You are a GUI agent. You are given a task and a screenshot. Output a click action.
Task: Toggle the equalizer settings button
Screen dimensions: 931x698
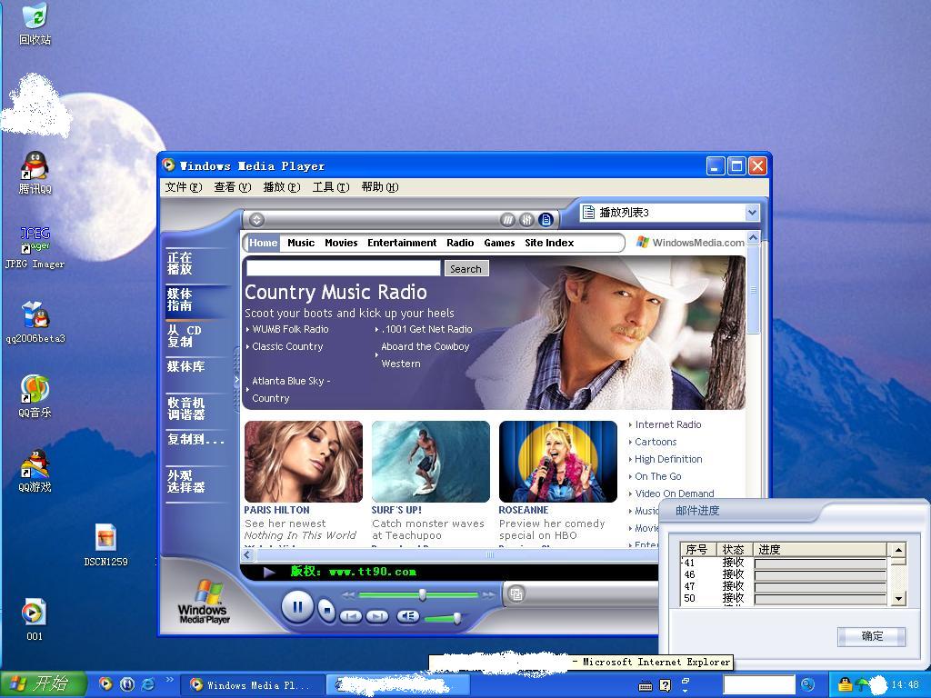click(526, 220)
